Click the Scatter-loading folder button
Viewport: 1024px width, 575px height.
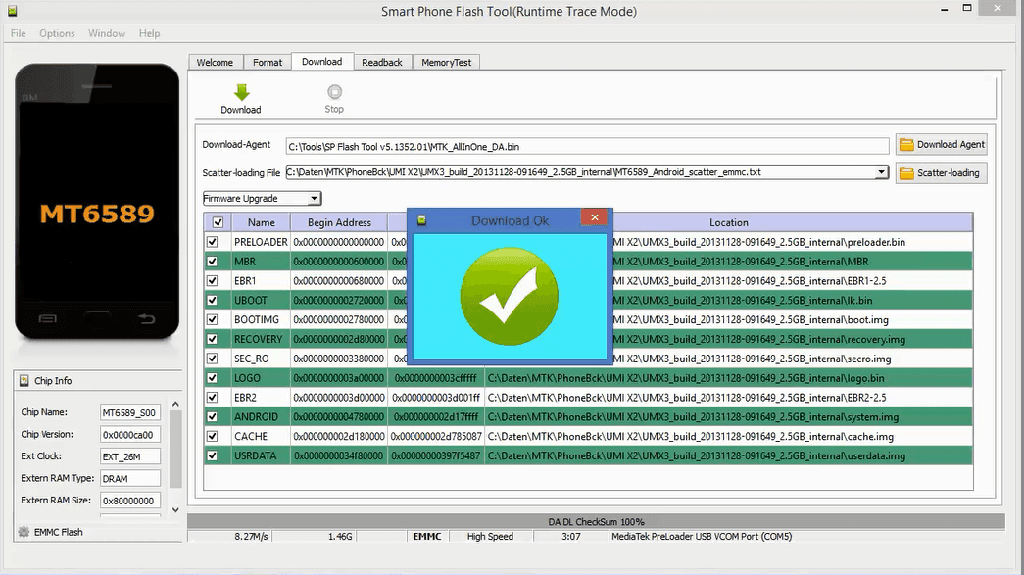point(941,173)
